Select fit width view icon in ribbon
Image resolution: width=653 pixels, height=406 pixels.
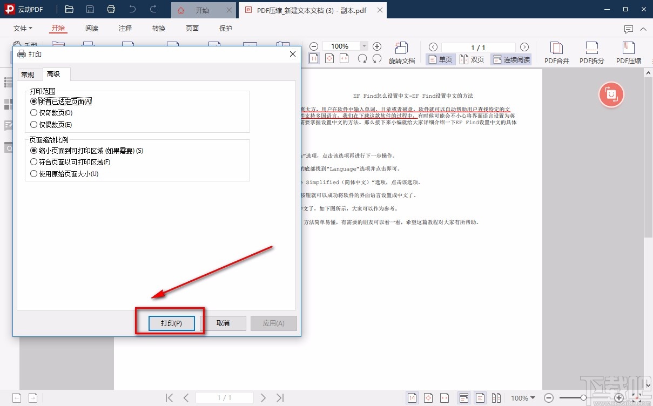tap(344, 59)
